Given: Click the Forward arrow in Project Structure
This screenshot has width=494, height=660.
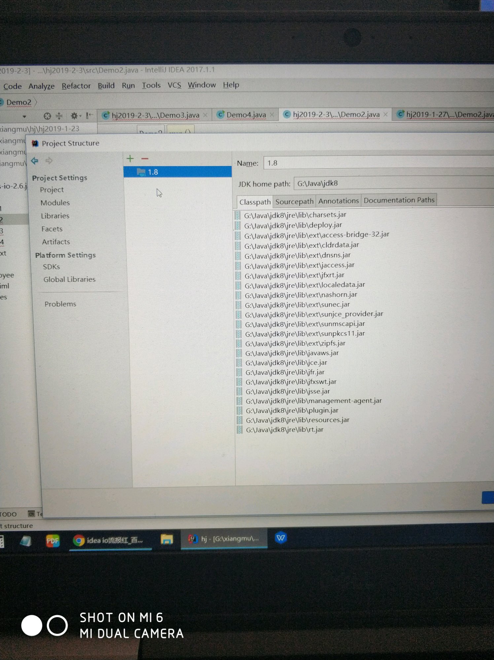Looking at the screenshot, I should pyautogui.click(x=49, y=161).
